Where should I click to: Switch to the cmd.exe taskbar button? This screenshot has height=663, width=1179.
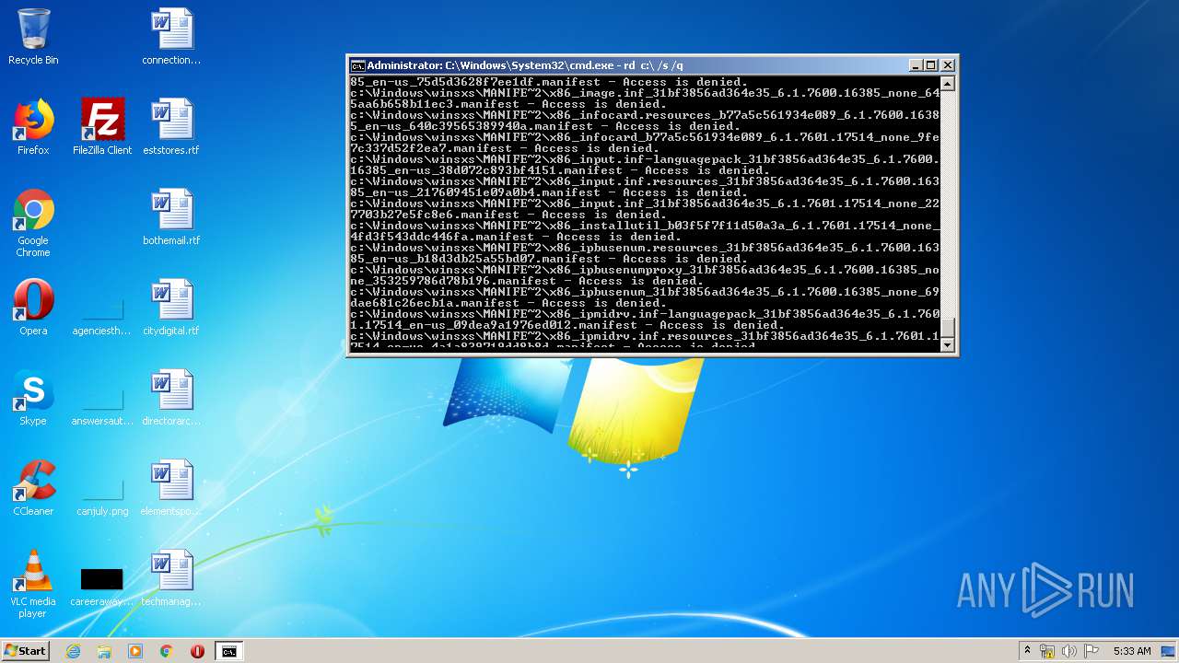click(228, 651)
